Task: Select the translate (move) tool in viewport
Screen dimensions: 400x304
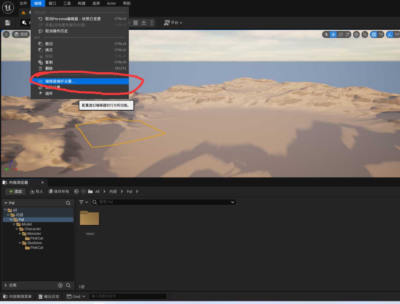Action: pos(333,34)
